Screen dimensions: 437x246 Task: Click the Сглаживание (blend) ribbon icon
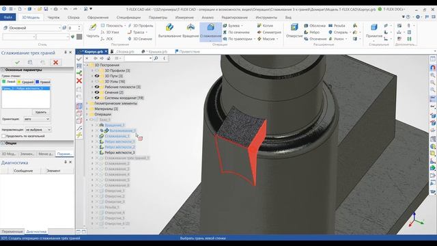tap(211, 27)
